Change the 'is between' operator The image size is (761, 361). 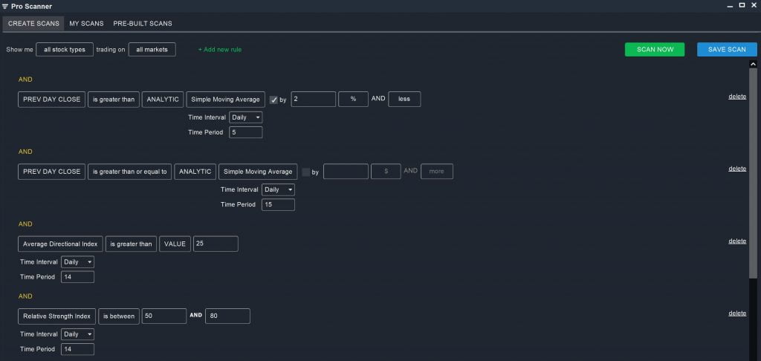coord(119,316)
